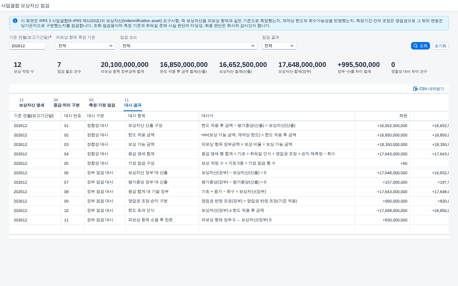Click the 평가충당 장부 대 산출 cell
Image resolution: width=458 pixels, height=286 pixels.
[x=162, y=182]
